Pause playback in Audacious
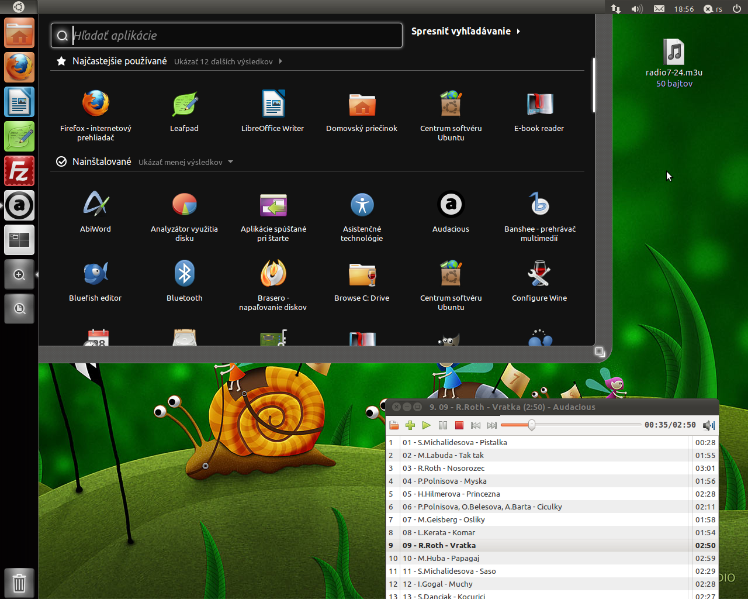Screen dimensions: 748x599 (x=443, y=425)
